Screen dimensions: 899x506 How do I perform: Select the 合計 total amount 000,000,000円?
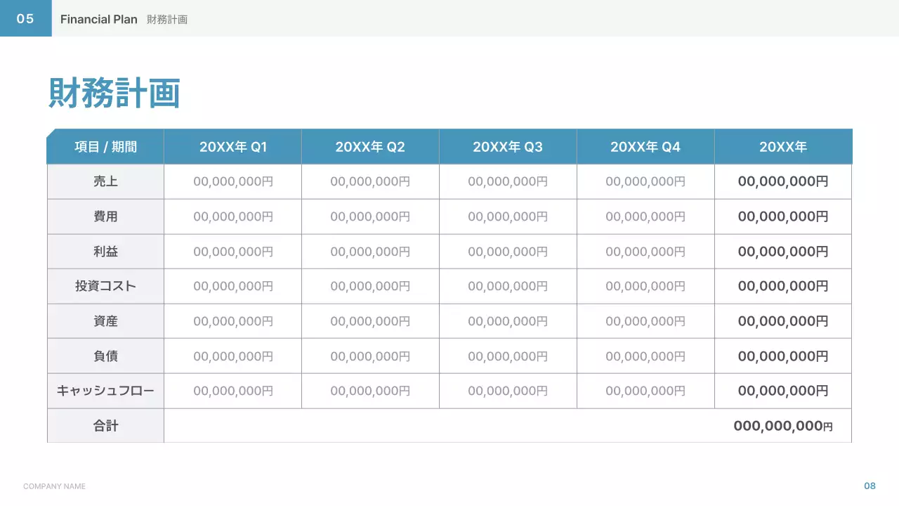782,426
